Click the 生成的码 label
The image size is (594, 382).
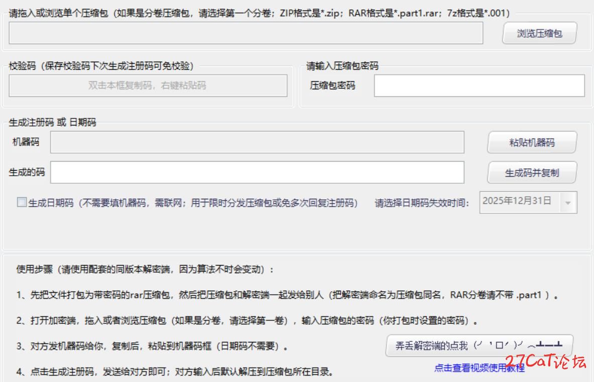(x=27, y=173)
